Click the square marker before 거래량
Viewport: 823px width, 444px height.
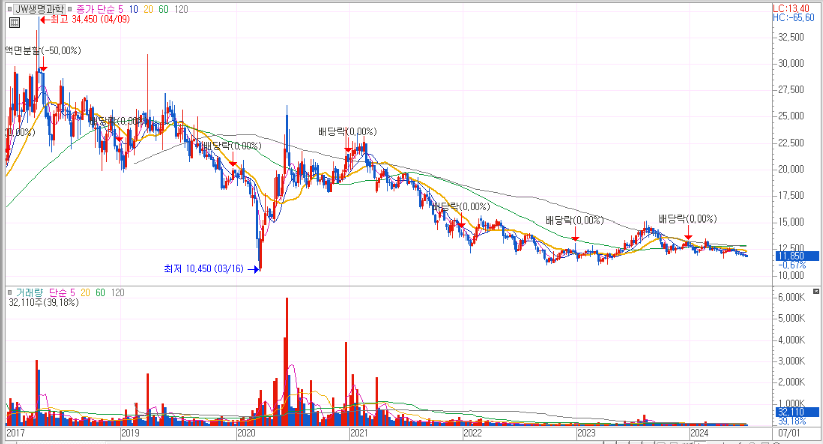[x=10, y=292]
